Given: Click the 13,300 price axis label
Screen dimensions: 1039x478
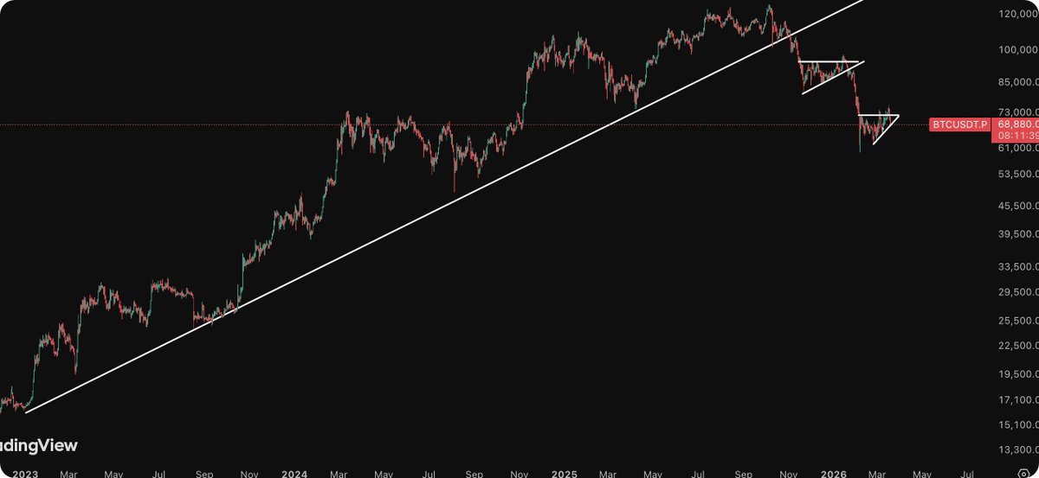Looking at the screenshot, I should [x=1018, y=449].
